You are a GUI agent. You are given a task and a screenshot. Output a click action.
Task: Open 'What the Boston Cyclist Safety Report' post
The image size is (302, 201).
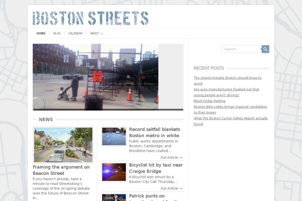click(231, 121)
